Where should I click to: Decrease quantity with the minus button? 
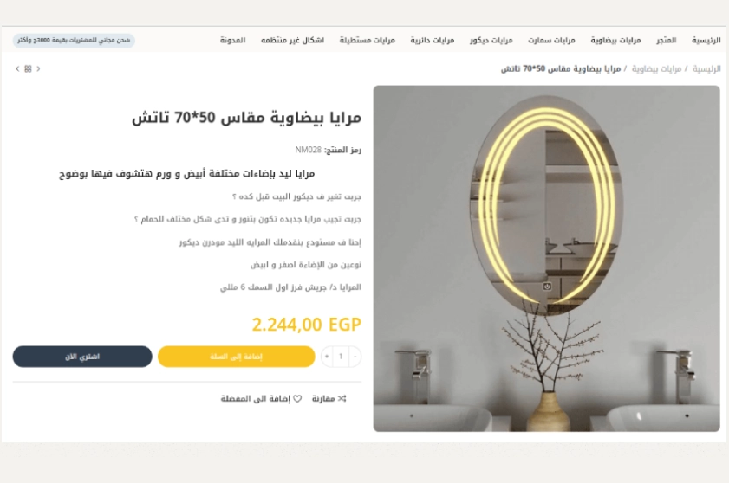(355, 357)
